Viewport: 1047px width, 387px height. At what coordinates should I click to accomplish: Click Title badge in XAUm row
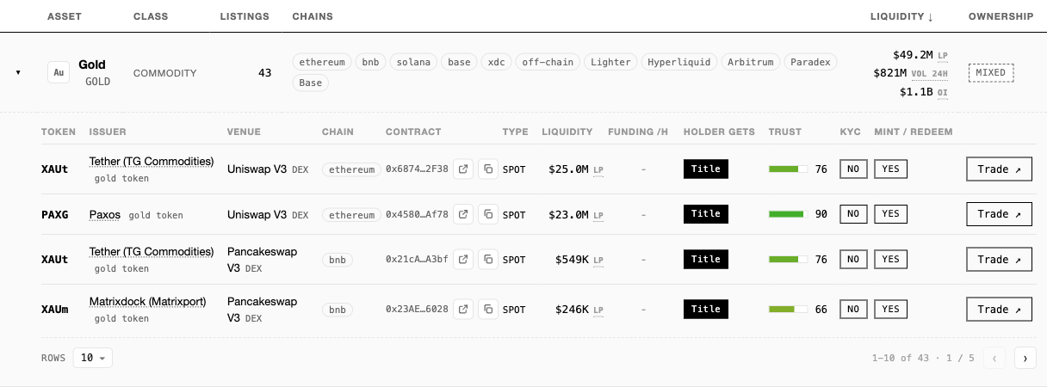click(706, 310)
